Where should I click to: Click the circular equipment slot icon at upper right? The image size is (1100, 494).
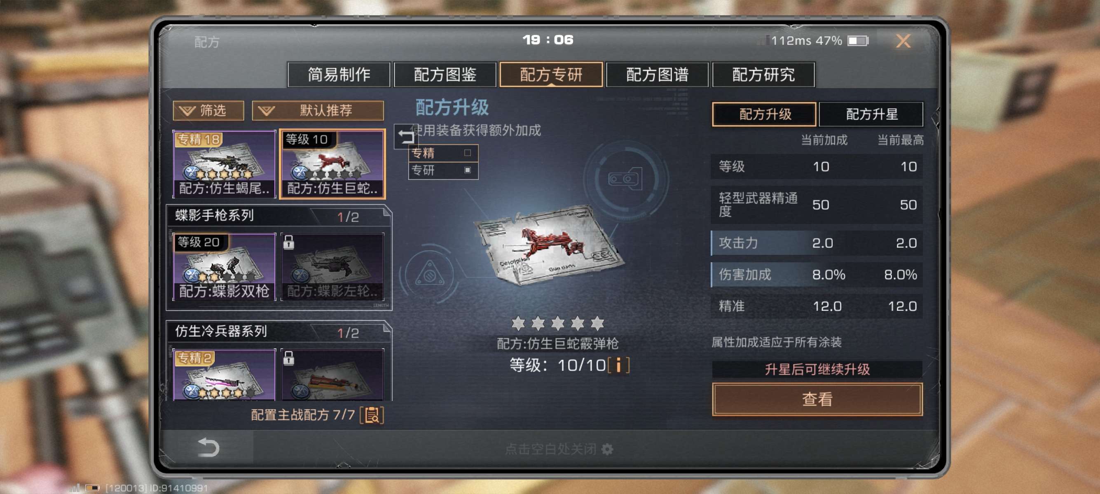[625, 179]
